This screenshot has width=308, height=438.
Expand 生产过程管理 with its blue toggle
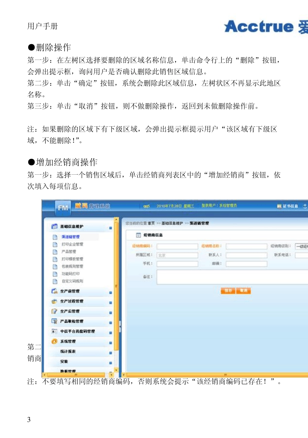click(111, 303)
